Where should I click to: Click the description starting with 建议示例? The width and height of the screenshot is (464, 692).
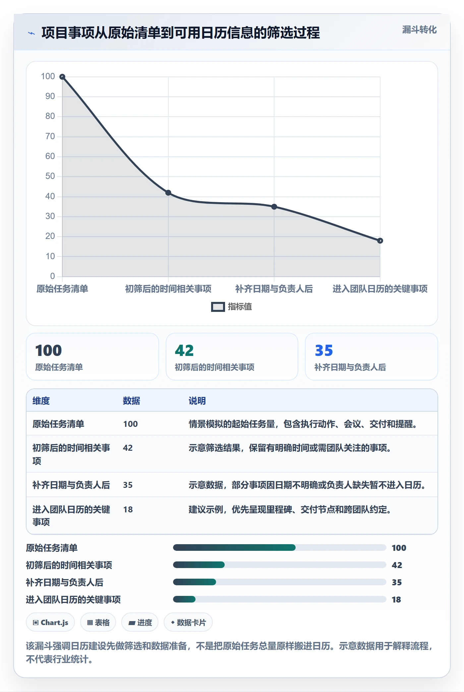click(290, 510)
